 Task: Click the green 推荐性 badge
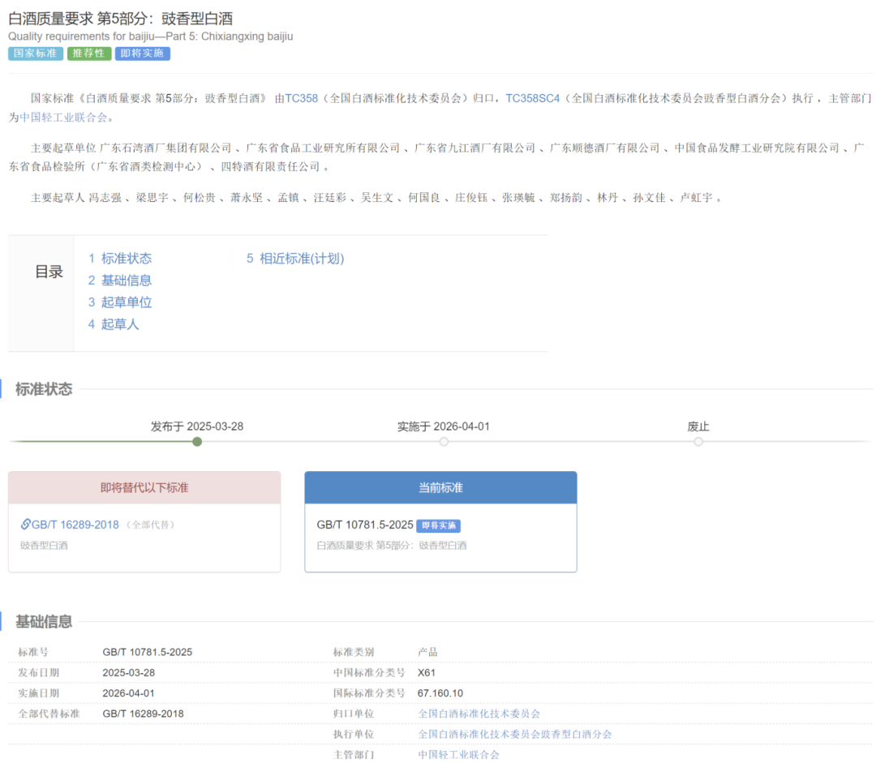pyautogui.click(x=89, y=54)
